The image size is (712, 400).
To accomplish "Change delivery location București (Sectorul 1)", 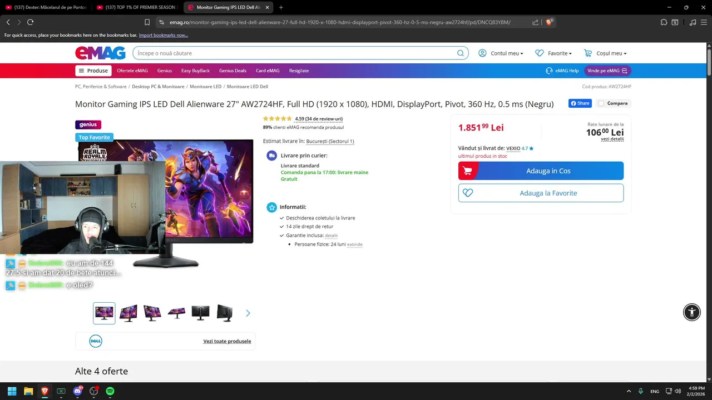I will click(x=330, y=141).
